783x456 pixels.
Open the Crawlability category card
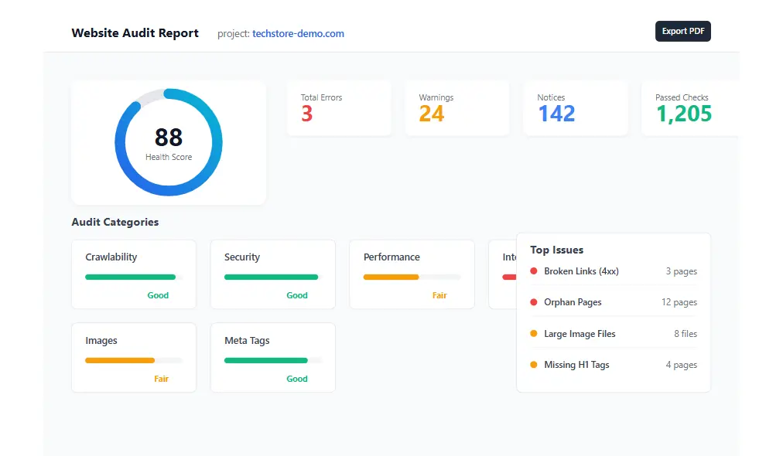[x=134, y=274]
